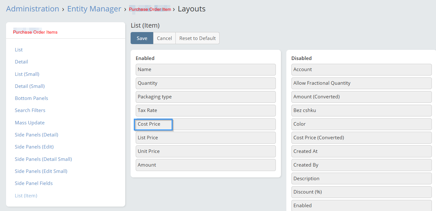Select the Cost Price enabled field

click(x=205, y=124)
